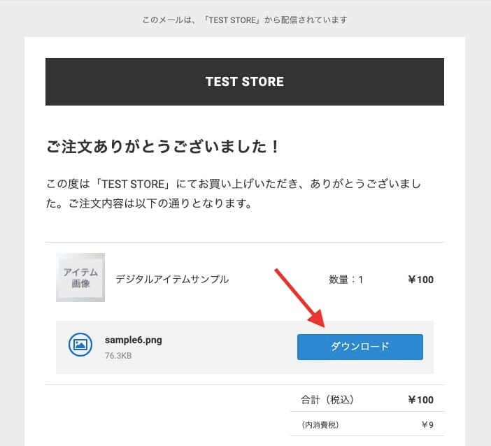491x446 pixels.
Task: Click the 合計(税込) total label
Action: (327, 400)
